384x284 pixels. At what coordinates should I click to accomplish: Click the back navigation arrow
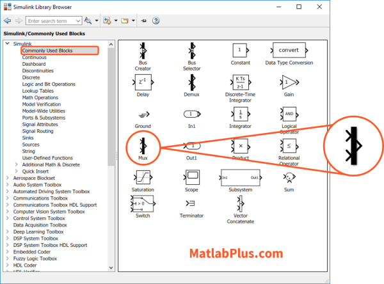8,20
